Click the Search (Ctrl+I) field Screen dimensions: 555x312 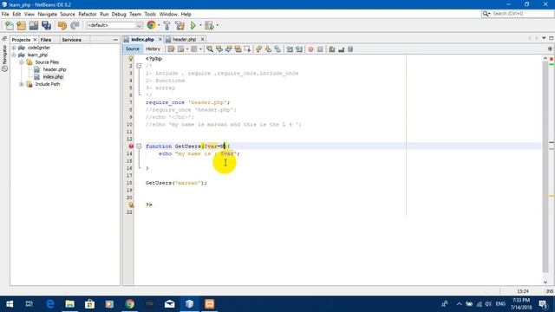(518, 14)
